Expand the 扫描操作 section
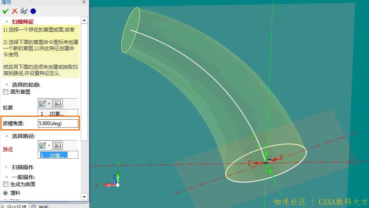This screenshot has width=369, height=208. [x=6, y=167]
